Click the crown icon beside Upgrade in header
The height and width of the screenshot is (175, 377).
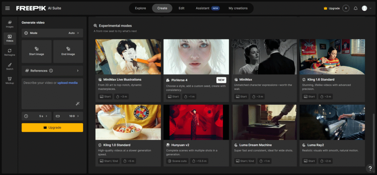(326, 8)
